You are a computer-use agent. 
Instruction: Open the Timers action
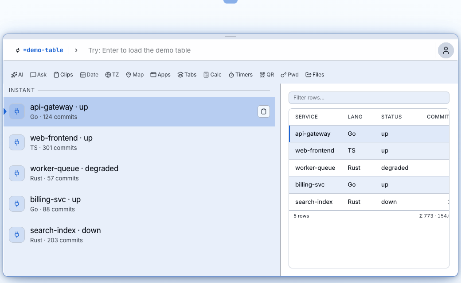coord(241,75)
